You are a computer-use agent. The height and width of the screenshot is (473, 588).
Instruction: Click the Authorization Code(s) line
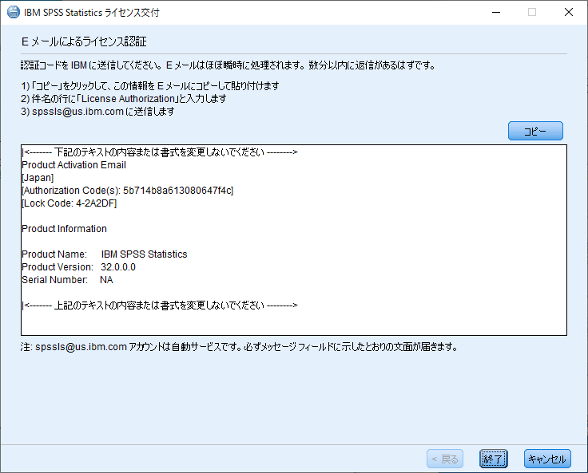128,191
